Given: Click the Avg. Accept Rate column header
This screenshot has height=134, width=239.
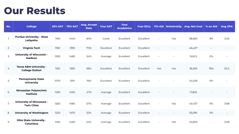Looking at the screenshot, I should [89, 26].
